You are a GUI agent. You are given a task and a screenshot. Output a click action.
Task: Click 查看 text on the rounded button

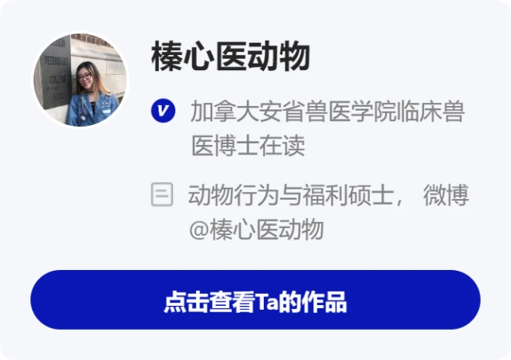232,302
